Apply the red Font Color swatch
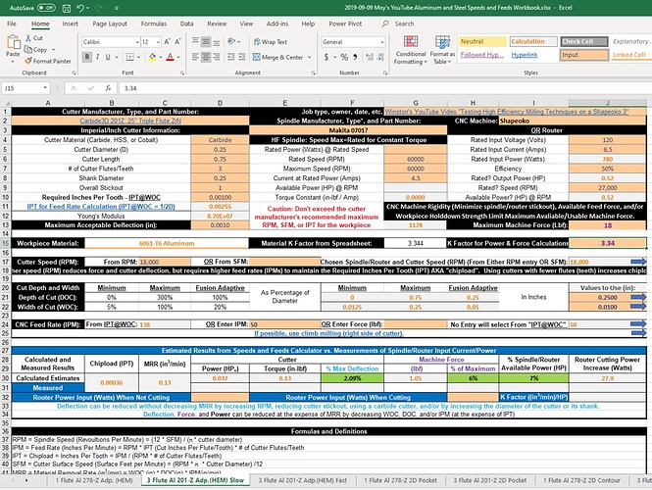Image resolution: width=652 pixels, height=490 pixels. (x=170, y=57)
